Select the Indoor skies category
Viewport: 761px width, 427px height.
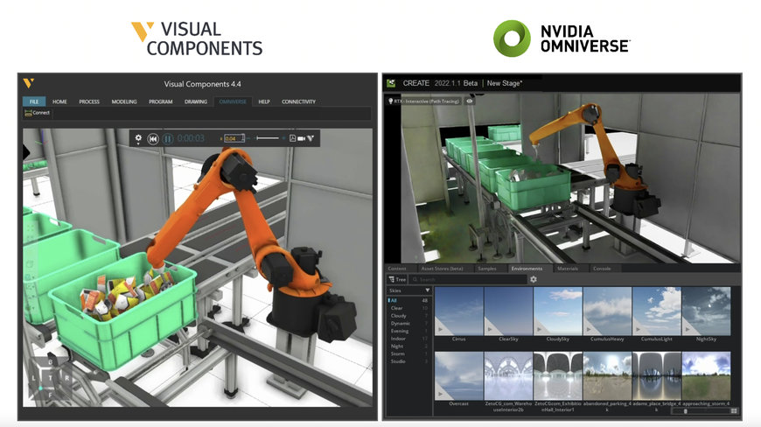[x=408, y=339]
